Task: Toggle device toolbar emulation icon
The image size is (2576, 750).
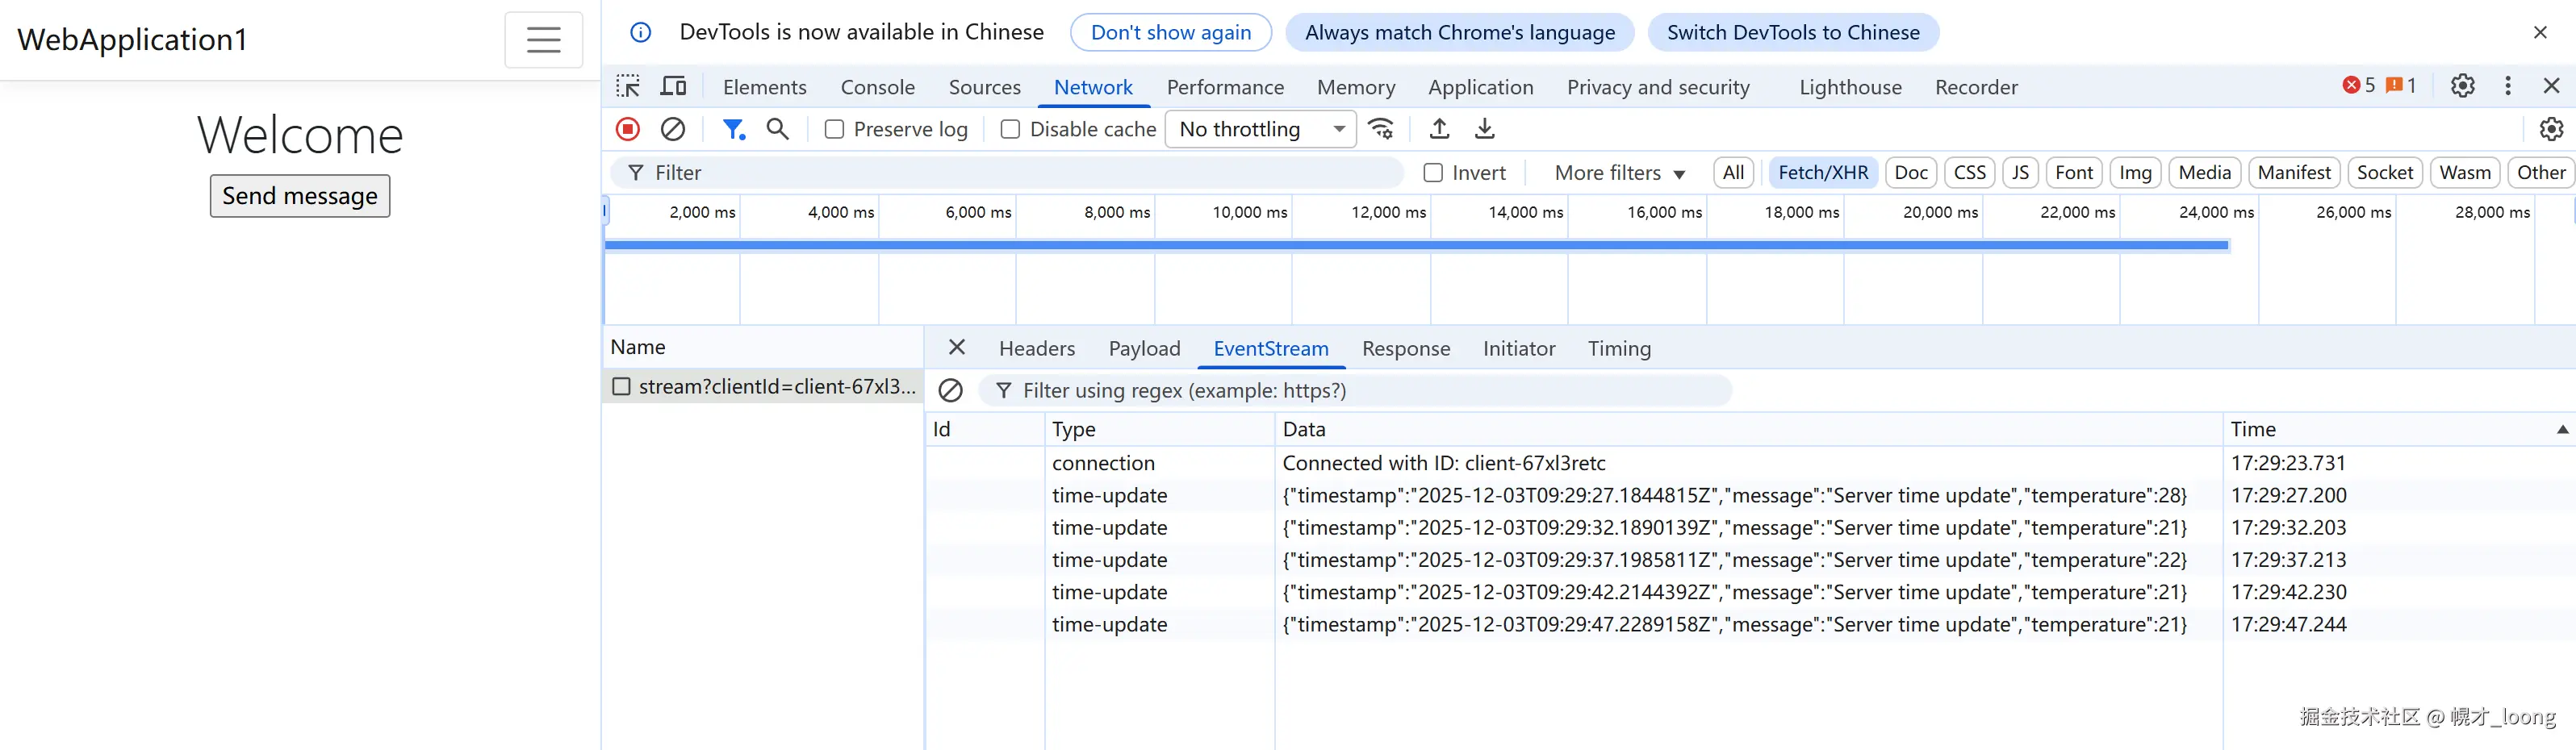Action: click(674, 87)
